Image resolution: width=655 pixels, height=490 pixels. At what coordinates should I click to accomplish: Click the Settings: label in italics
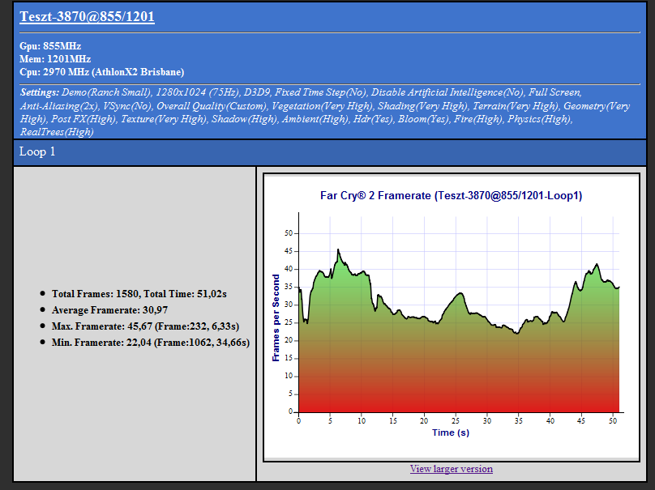40,92
